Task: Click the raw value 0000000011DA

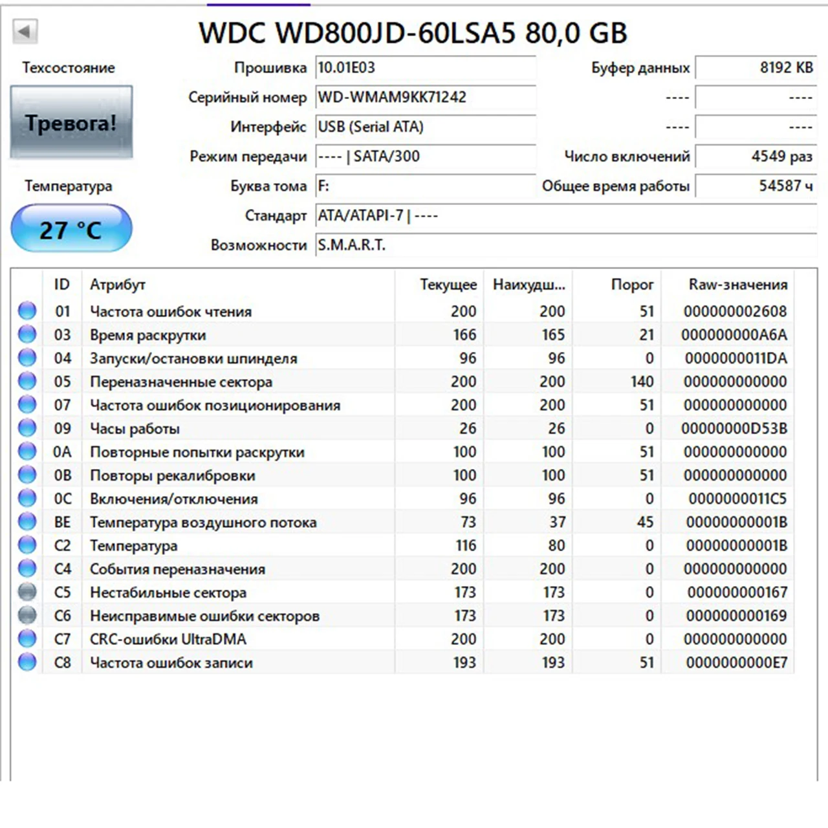Action: pos(736,358)
